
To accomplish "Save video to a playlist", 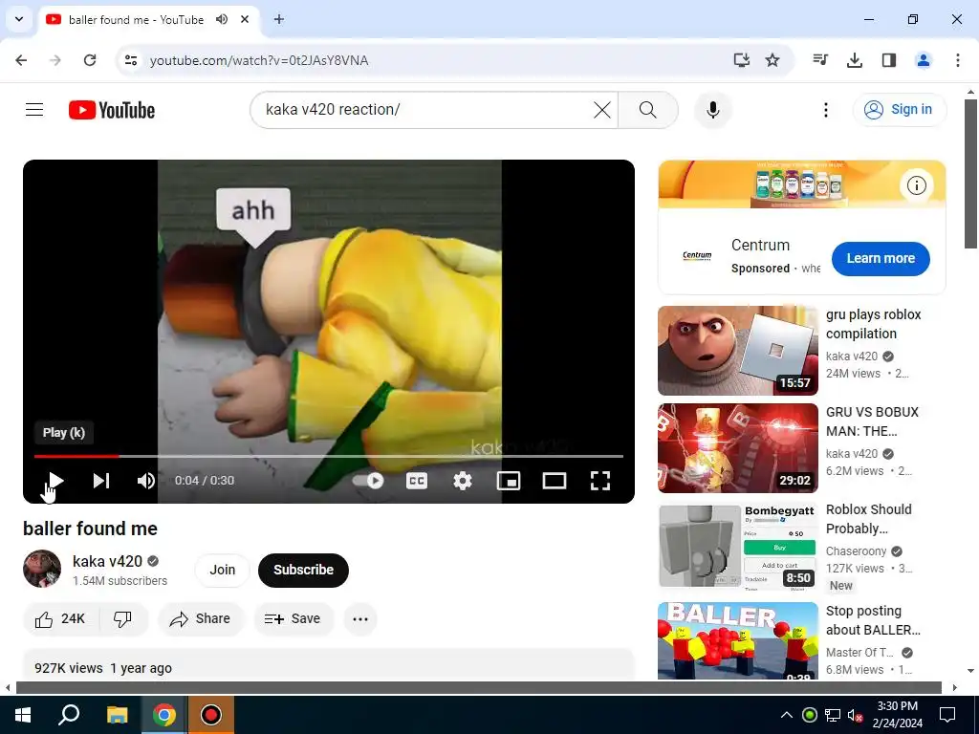I will click(293, 619).
